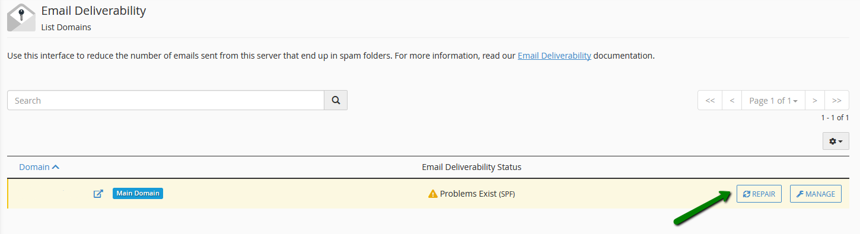
Task: Click the wrench icon on the Manage button
Action: (800, 194)
